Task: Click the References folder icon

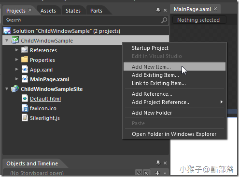Action: click(25, 50)
